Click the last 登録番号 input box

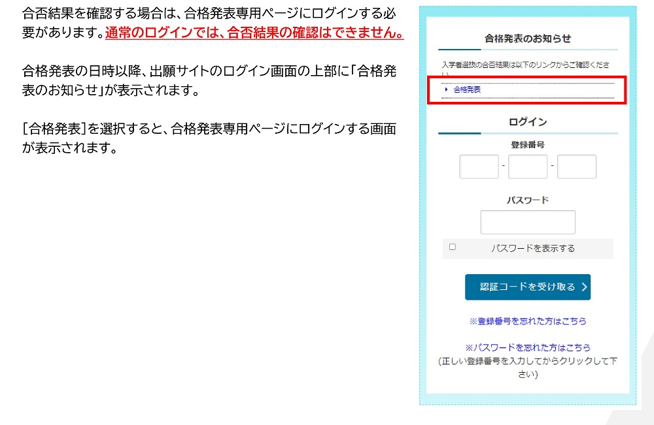[576, 166]
